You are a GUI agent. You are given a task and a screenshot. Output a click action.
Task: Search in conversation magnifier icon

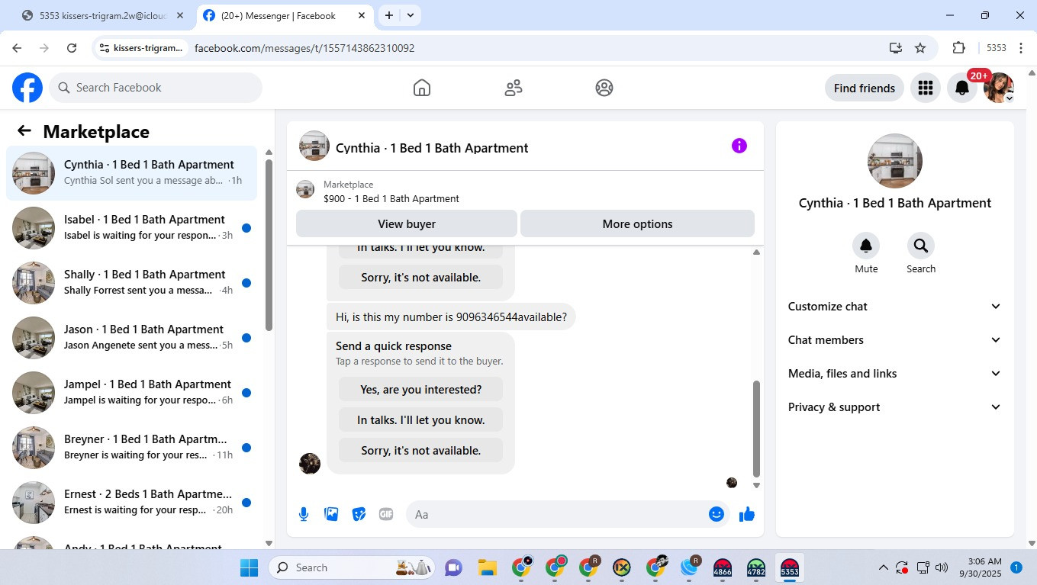coord(921,246)
